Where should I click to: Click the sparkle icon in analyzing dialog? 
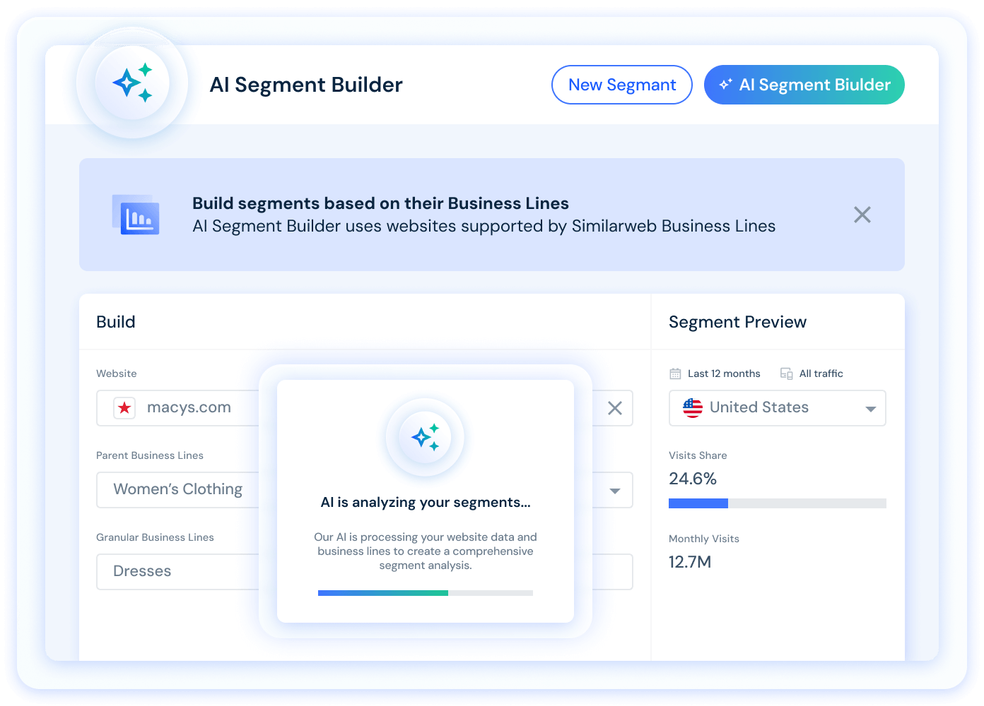point(425,438)
